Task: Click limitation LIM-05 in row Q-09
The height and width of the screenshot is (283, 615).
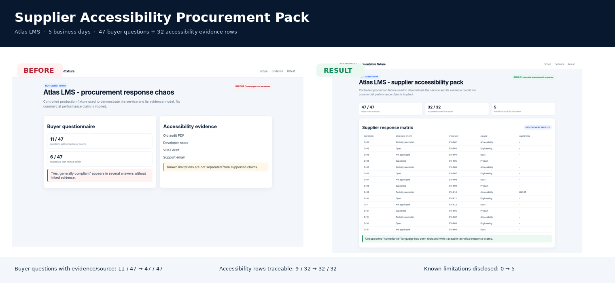Action: click(x=523, y=192)
